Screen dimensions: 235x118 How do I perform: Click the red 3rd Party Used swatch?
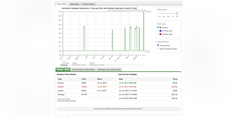point(160,34)
